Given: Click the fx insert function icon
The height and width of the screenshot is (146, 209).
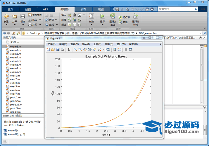Looking at the screenshot, I should pos(74,15).
